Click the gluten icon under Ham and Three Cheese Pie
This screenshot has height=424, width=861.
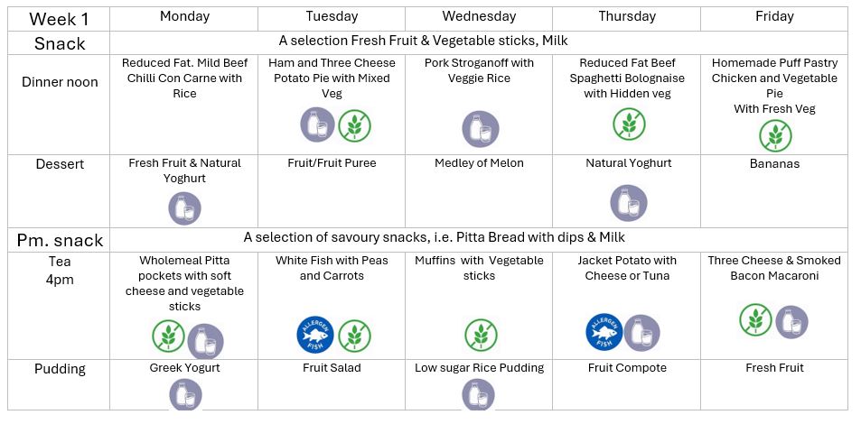click(355, 125)
